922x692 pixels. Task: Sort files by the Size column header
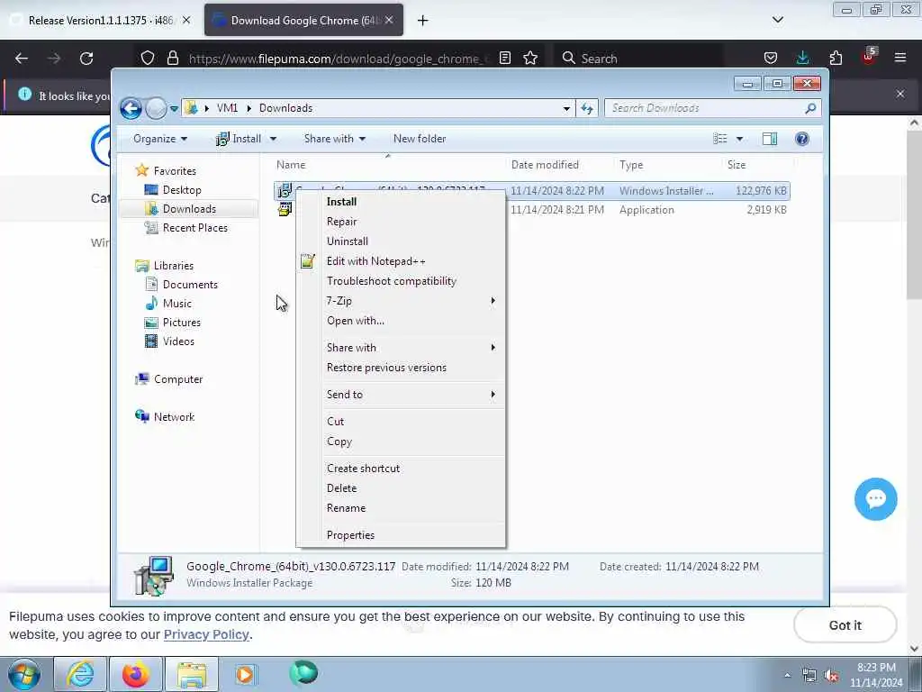point(757,166)
